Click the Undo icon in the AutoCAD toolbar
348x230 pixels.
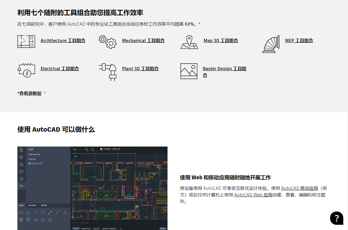click(74, 150)
